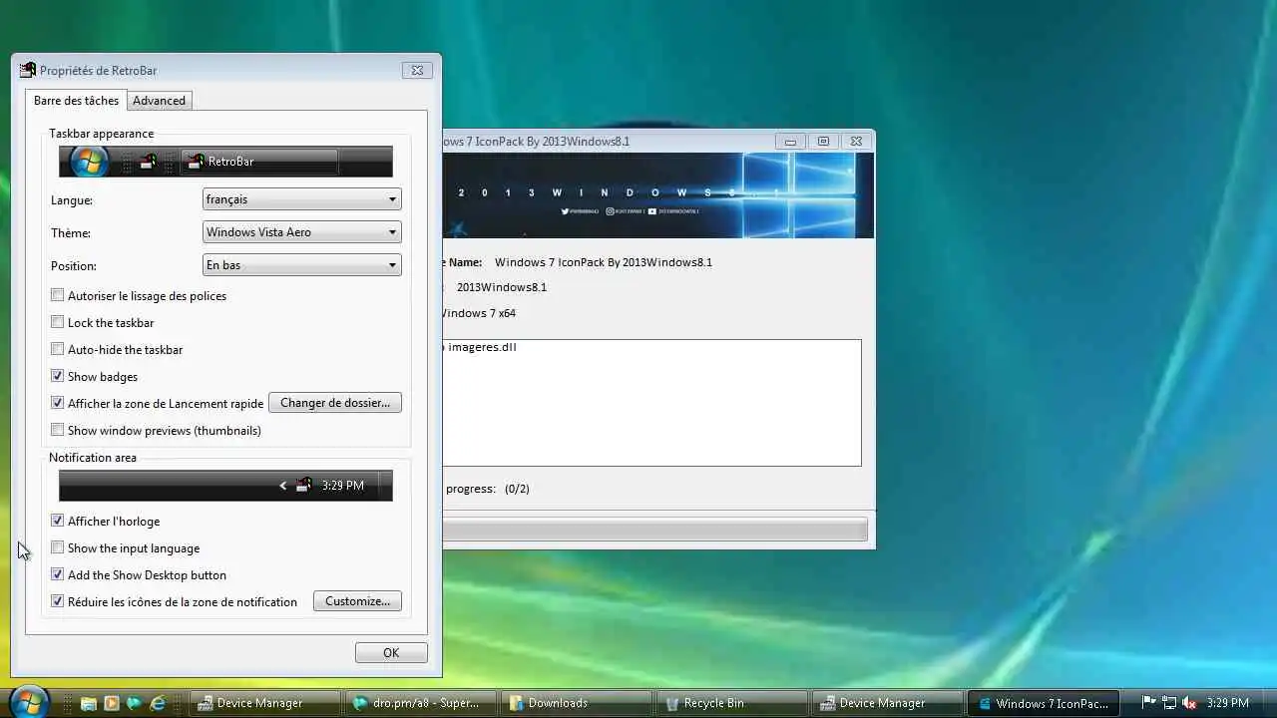Uncheck Show badges
This screenshot has height=718, width=1277.
coord(58,376)
